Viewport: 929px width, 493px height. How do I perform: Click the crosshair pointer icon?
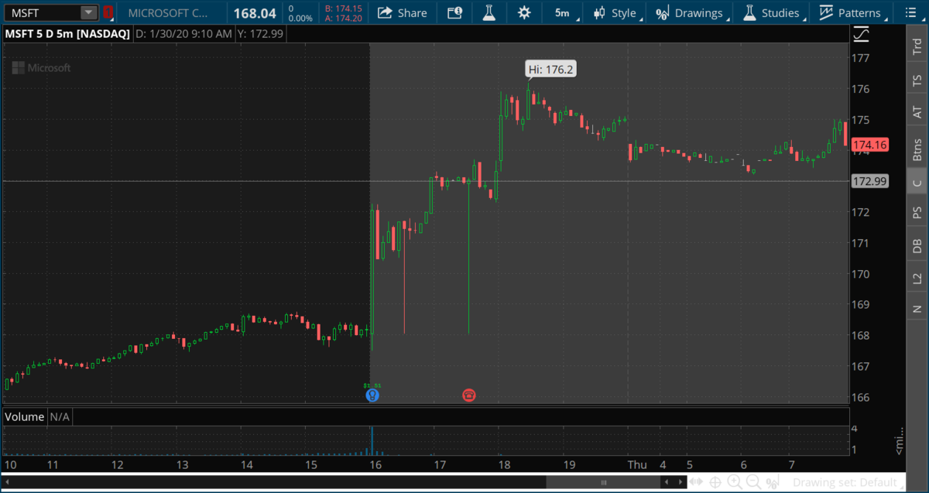pos(717,482)
